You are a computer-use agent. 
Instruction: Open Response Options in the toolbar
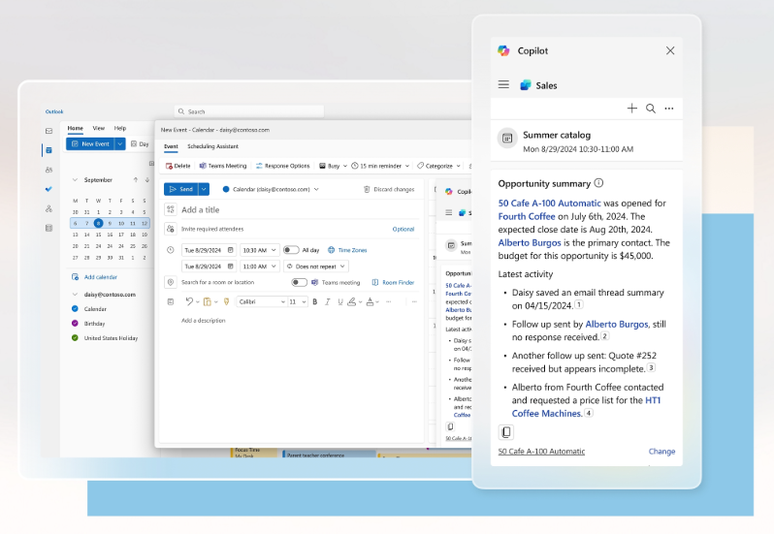tap(282, 166)
